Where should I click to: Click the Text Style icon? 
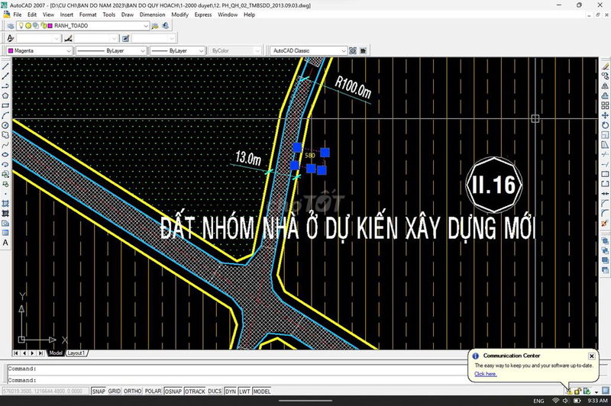(x=11, y=38)
